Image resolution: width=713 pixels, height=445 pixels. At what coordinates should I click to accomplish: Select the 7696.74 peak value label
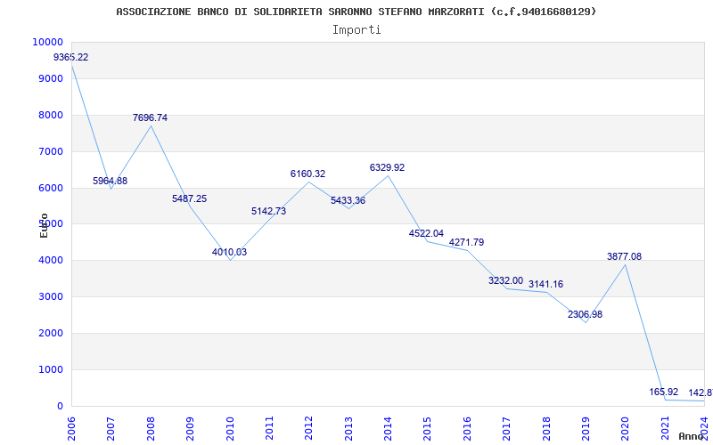[x=150, y=117]
